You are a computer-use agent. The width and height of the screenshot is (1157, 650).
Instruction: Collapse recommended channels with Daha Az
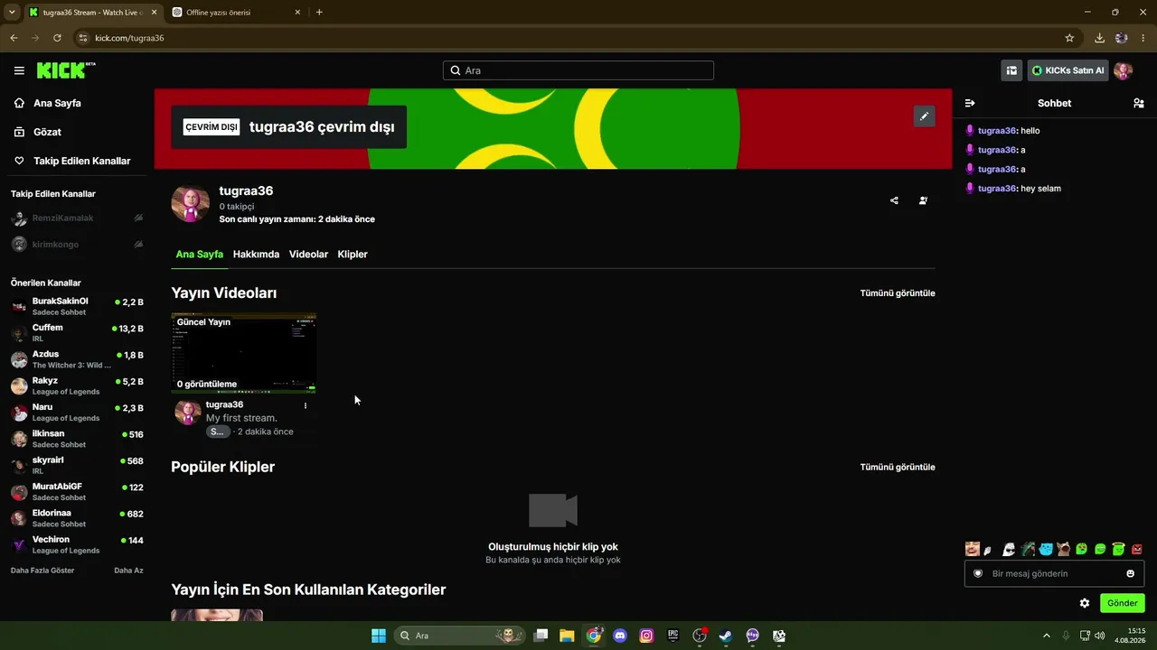pyautogui.click(x=128, y=571)
